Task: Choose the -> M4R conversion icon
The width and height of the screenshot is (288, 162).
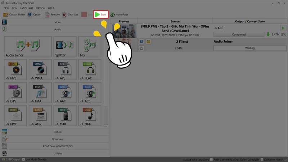Action: pyautogui.click(x=65, y=116)
